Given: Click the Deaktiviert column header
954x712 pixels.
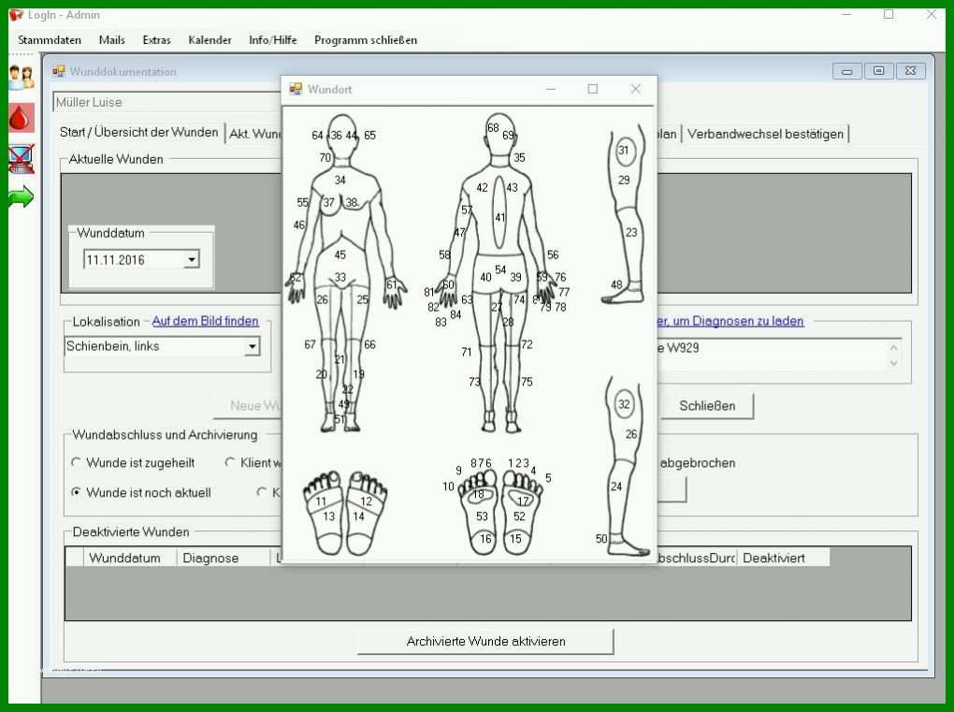Looking at the screenshot, I should click(x=783, y=558).
